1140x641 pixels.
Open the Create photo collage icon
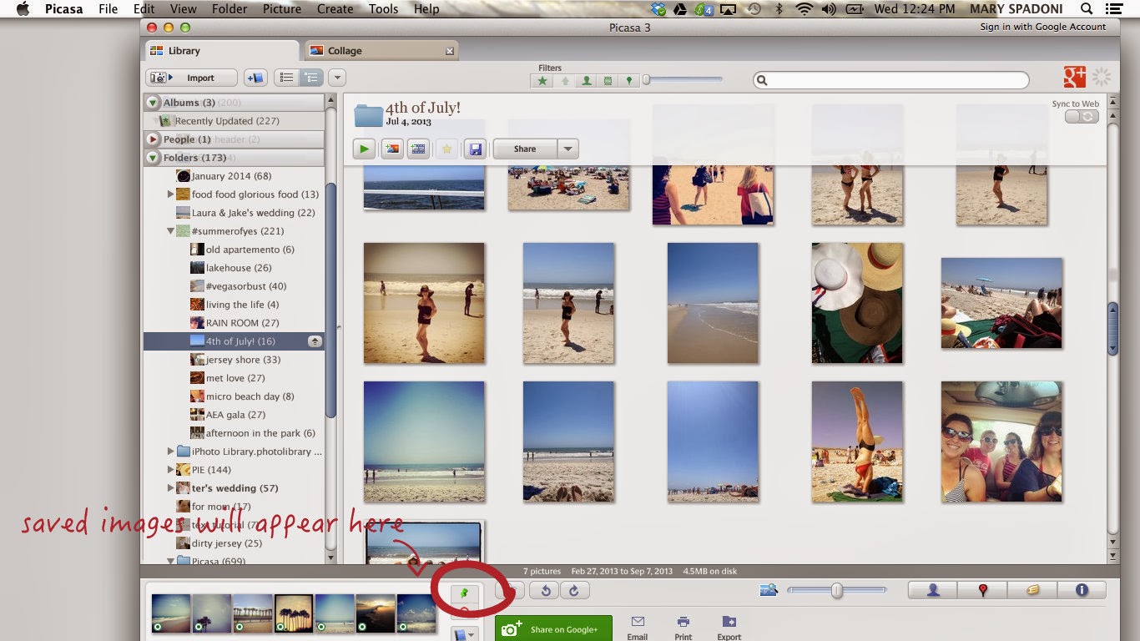click(391, 149)
